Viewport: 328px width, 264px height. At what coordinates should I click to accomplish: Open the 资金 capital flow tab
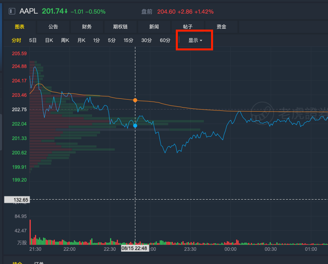(221, 27)
